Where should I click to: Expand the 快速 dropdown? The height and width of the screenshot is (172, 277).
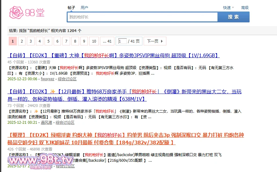[x=228, y=8]
